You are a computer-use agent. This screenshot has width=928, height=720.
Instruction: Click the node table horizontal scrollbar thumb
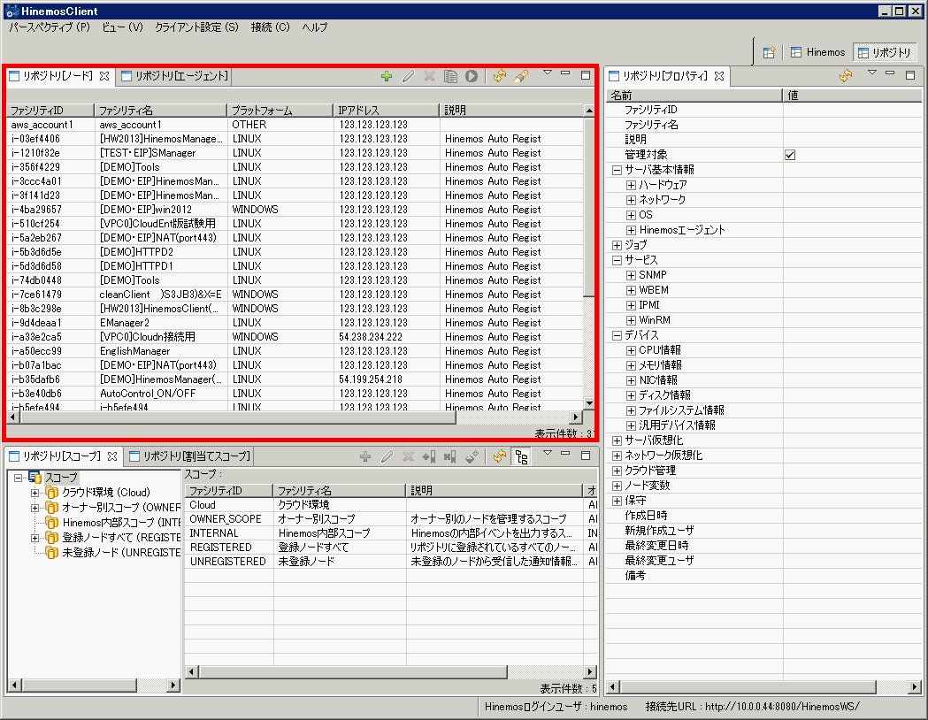point(238,417)
